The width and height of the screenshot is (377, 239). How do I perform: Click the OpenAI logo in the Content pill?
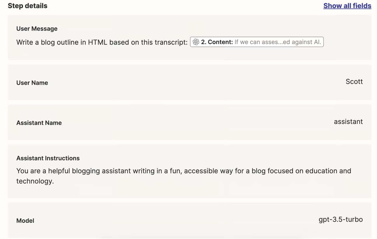[x=196, y=42]
